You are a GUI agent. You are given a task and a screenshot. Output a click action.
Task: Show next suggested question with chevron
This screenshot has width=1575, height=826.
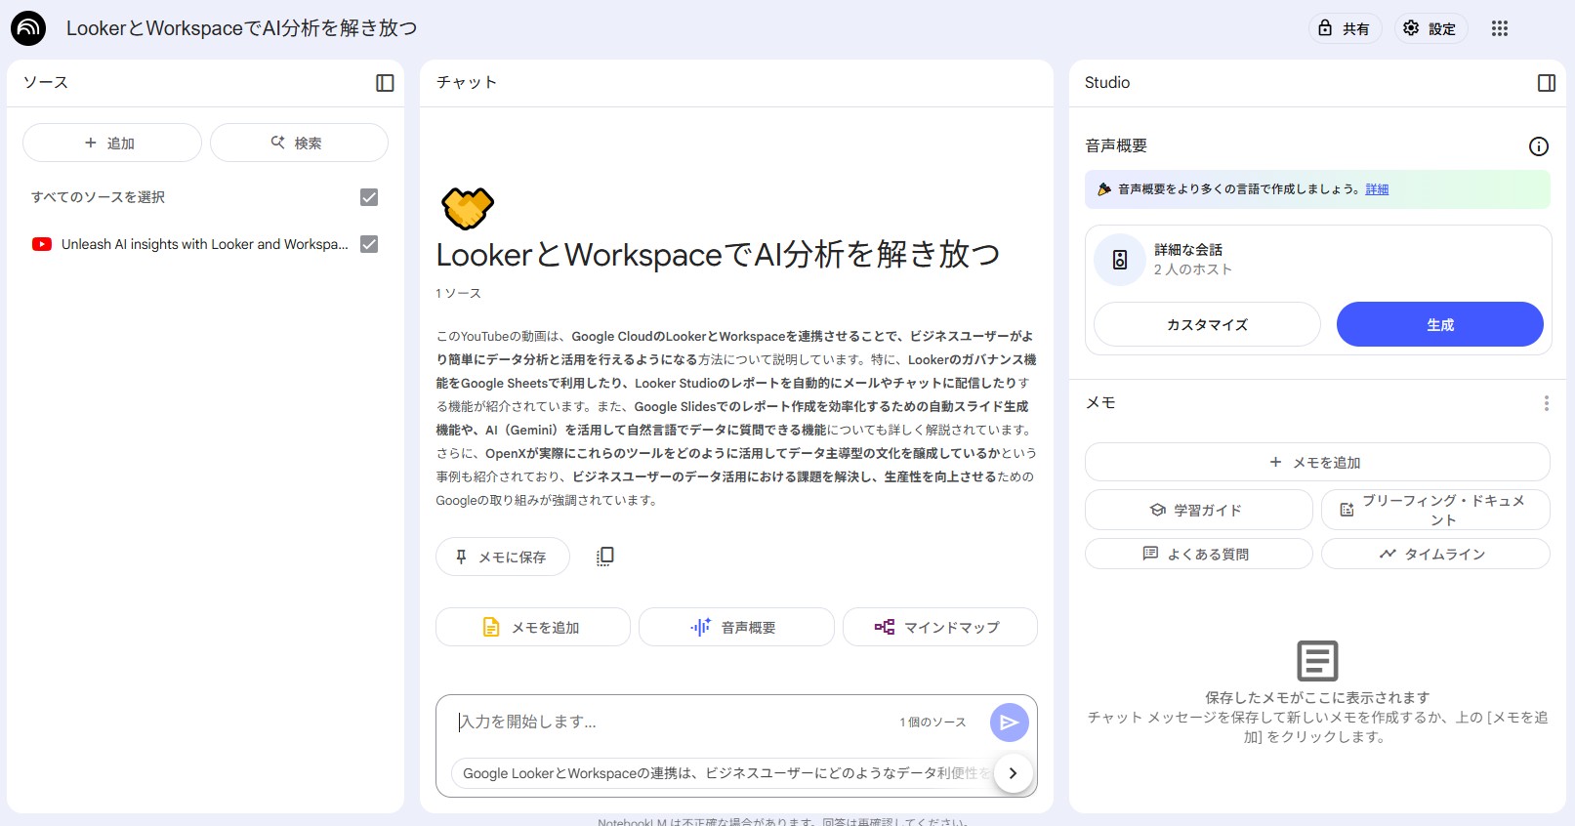coord(1013,773)
